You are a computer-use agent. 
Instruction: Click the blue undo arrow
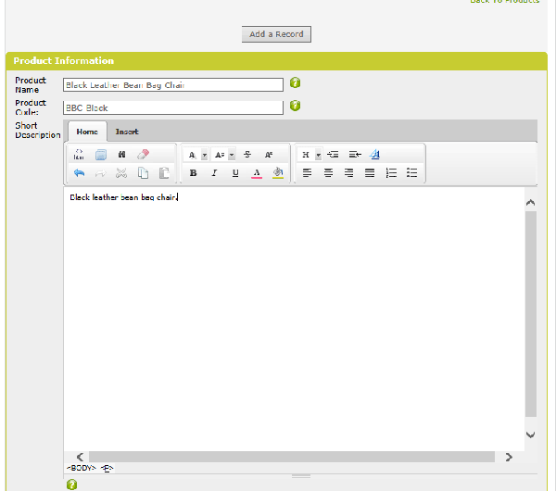click(x=79, y=173)
